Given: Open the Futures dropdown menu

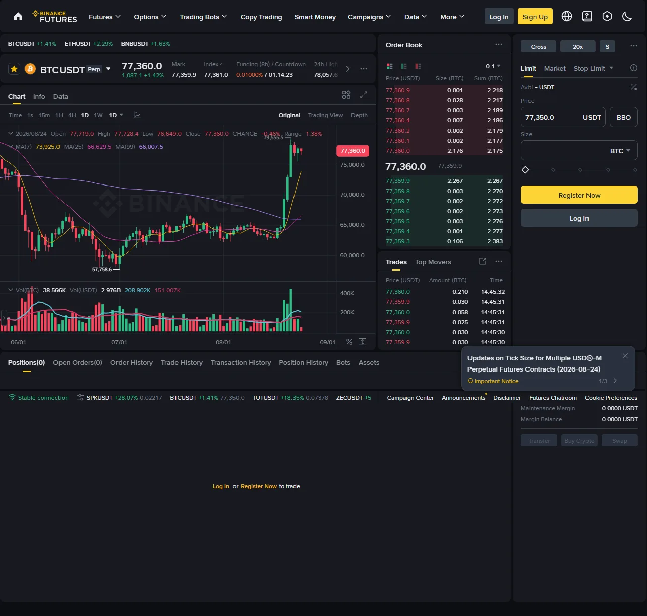Looking at the screenshot, I should click(105, 17).
